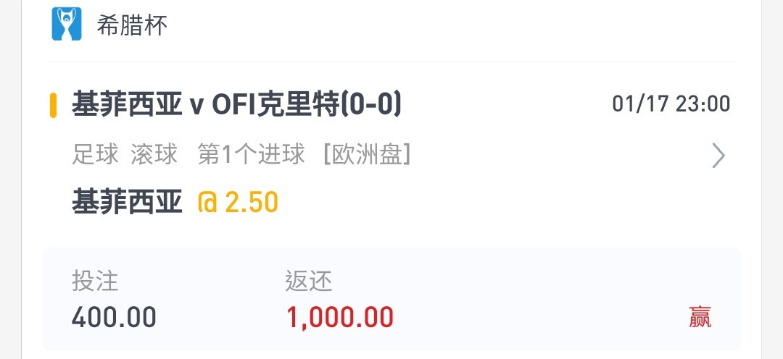Click the red 赢 result badge
This screenshot has width=783, height=359.
click(700, 317)
